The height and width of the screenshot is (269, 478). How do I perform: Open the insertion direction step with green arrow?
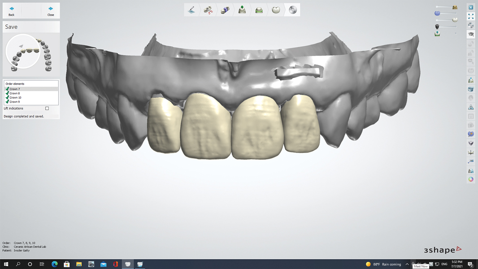point(242,9)
